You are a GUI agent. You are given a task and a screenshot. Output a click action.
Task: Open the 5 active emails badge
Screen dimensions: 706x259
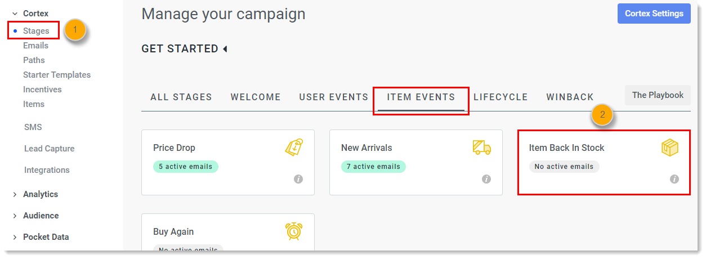pos(186,167)
